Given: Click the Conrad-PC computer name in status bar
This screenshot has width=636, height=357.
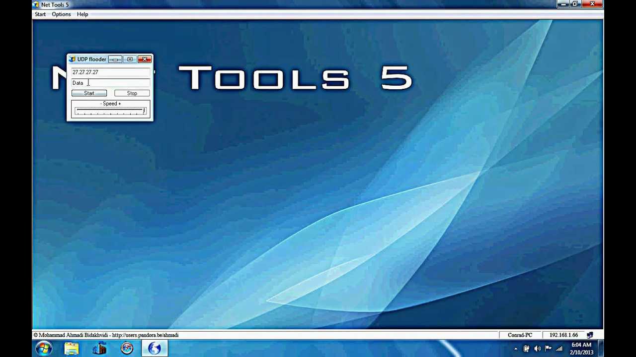Looking at the screenshot, I should [520, 335].
